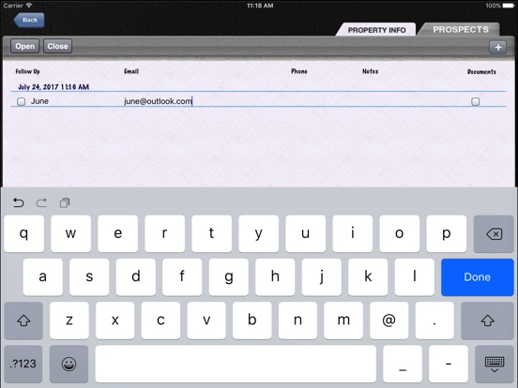
Task: Tap the Back button
Action: point(29,20)
